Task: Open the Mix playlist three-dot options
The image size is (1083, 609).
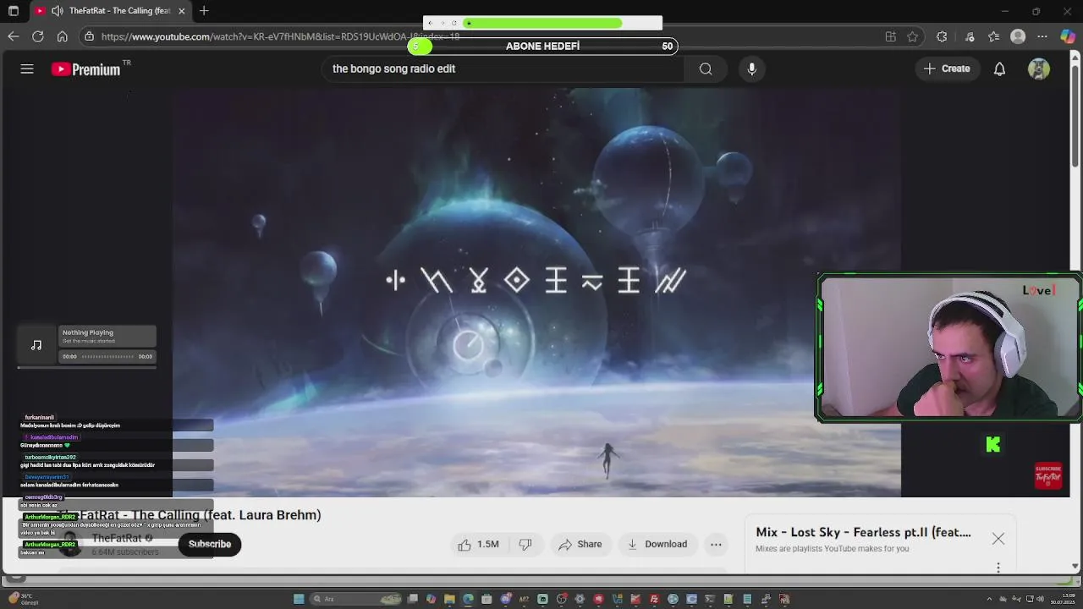Action: 998,568
